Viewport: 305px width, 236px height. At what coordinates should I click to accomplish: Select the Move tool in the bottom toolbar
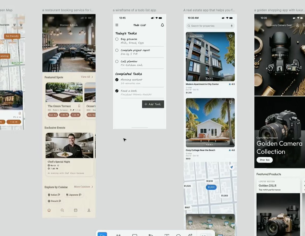[102, 234]
